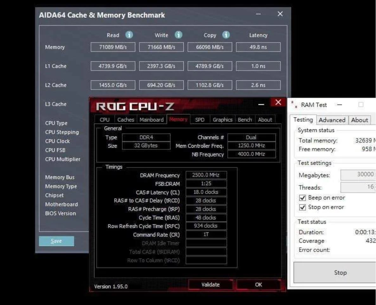Click the Threads input field in RAM Test
This screenshot has width=376, height=305.
click(358, 187)
